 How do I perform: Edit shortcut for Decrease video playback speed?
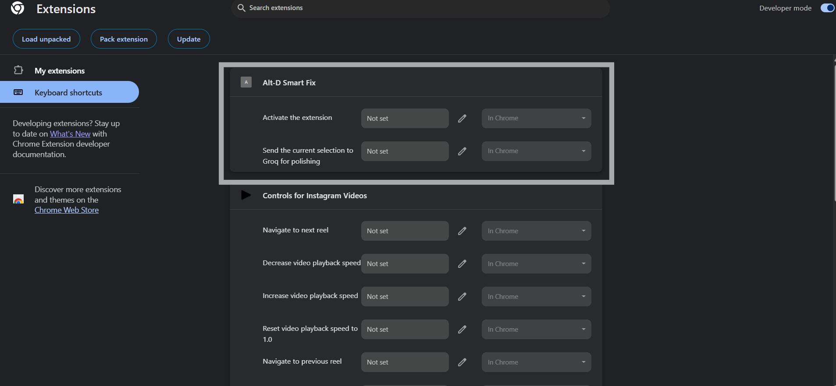(462, 264)
